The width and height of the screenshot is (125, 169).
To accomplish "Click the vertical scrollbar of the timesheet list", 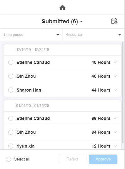I will click(x=123, y=93).
